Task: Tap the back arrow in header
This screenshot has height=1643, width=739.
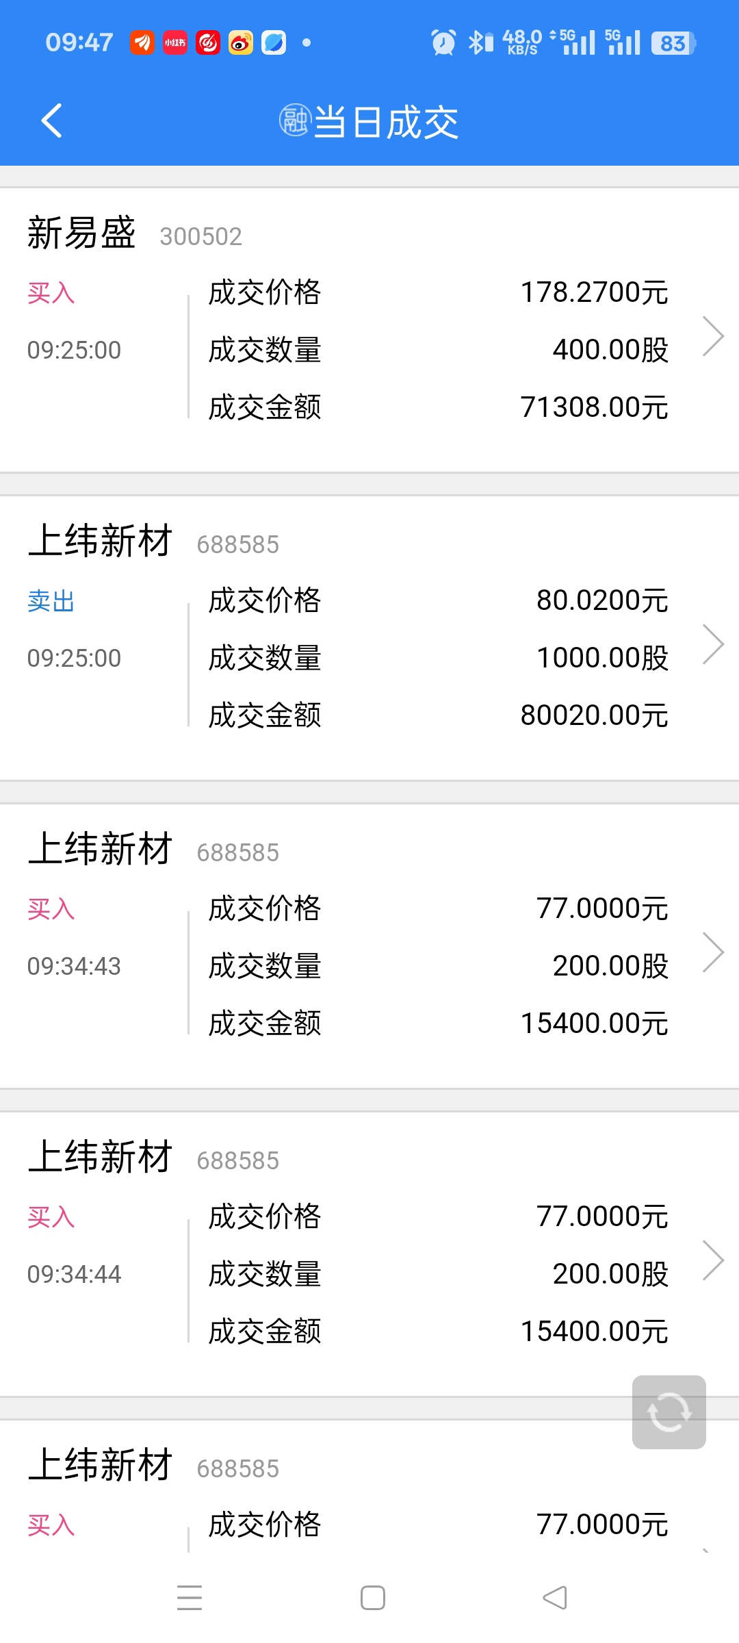Action: pos(52,121)
